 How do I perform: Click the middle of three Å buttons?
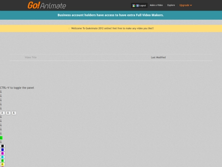(x=8, y=113)
